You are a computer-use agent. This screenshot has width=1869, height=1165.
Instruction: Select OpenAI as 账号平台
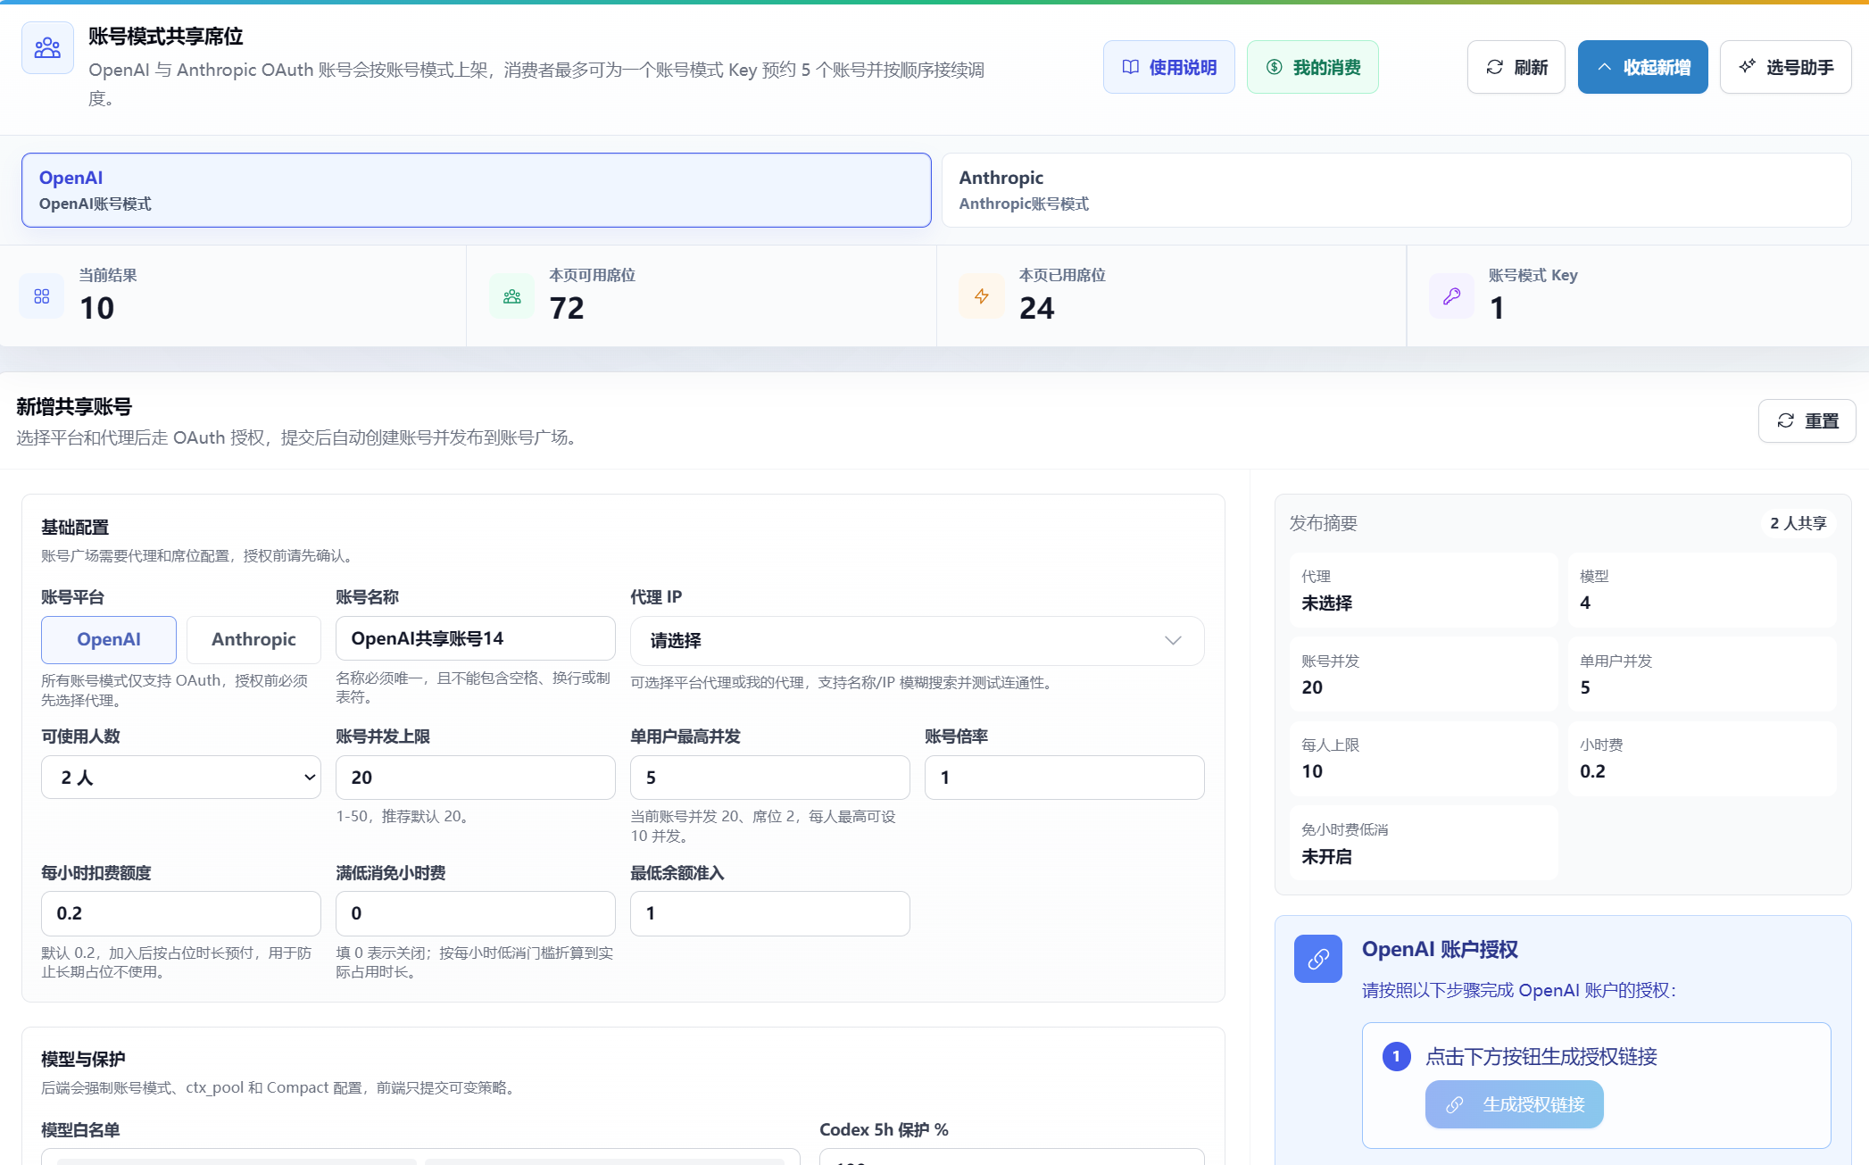(109, 639)
